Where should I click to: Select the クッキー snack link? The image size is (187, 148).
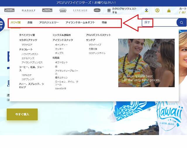point(59,49)
